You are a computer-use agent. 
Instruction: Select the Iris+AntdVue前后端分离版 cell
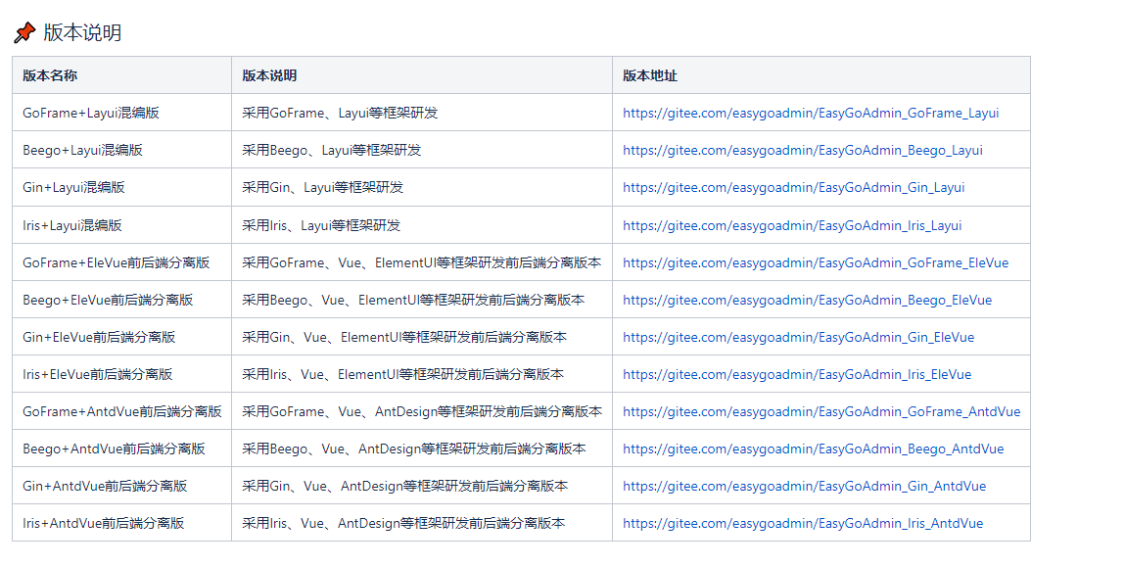point(122,524)
